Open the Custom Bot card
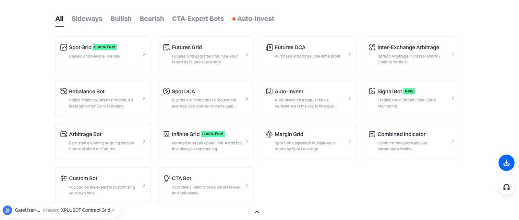This screenshot has width=519, height=220. [103, 185]
